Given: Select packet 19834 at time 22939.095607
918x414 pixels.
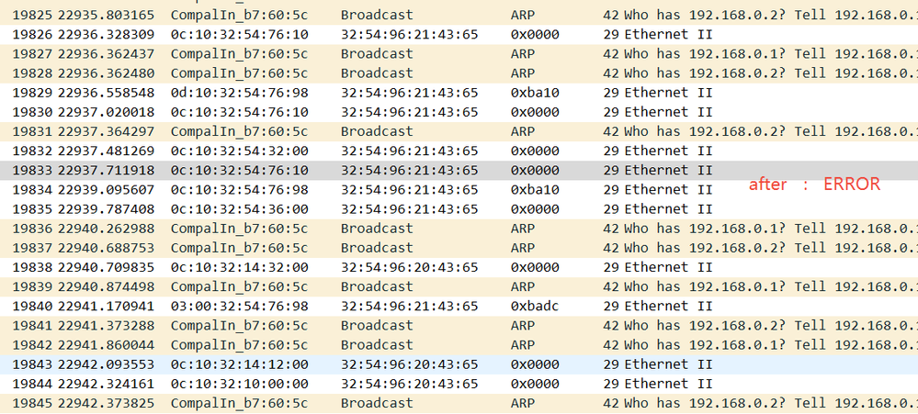Looking at the screenshot, I should tap(368, 190).
